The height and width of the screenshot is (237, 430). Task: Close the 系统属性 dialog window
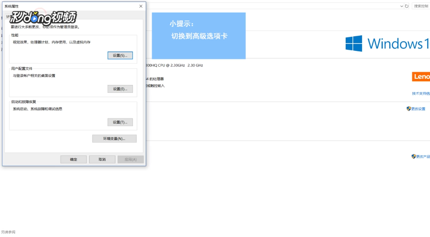click(141, 6)
